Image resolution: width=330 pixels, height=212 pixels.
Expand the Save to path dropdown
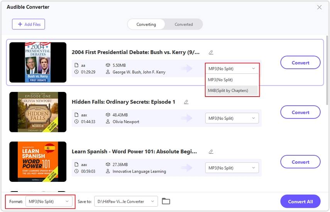pos(126,202)
